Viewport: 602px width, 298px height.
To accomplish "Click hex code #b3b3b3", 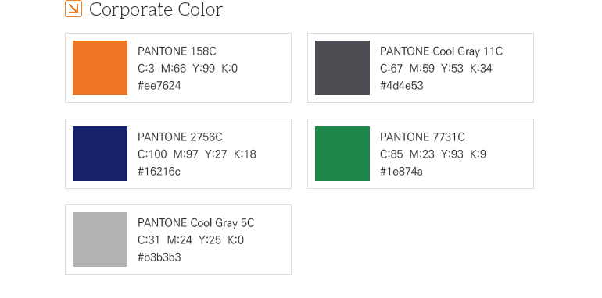I will tap(159, 257).
